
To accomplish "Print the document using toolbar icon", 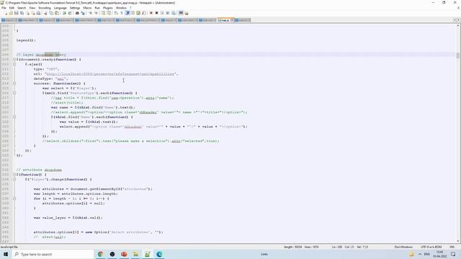I will pos(38,13).
